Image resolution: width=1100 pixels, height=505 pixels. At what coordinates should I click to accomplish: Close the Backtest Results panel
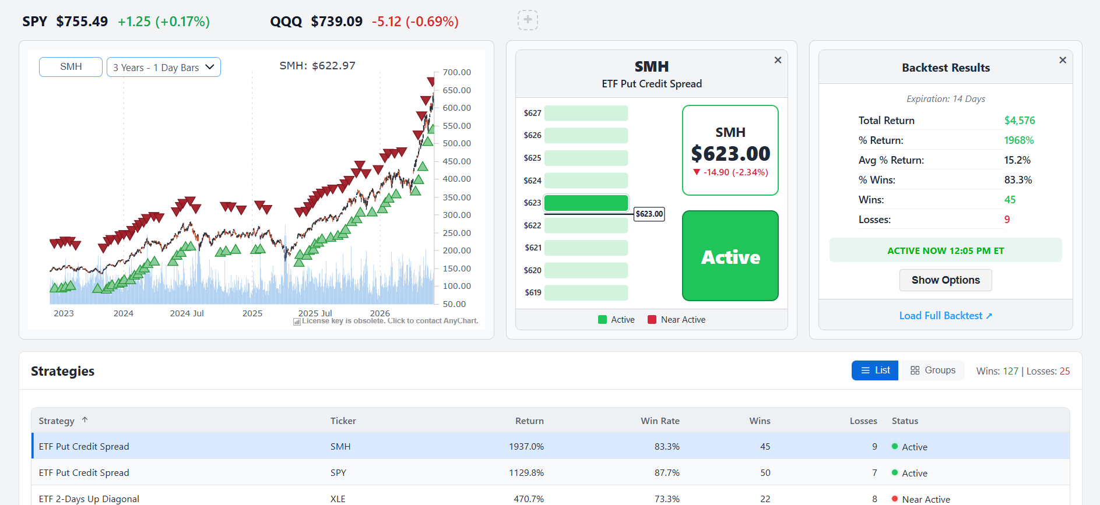pos(1063,60)
